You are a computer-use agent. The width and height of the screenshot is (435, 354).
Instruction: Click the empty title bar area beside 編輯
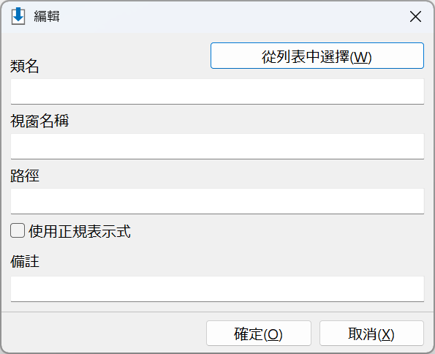point(233,17)
